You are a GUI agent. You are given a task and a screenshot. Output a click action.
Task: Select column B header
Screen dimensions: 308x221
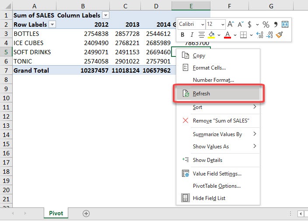coord(83,6)
